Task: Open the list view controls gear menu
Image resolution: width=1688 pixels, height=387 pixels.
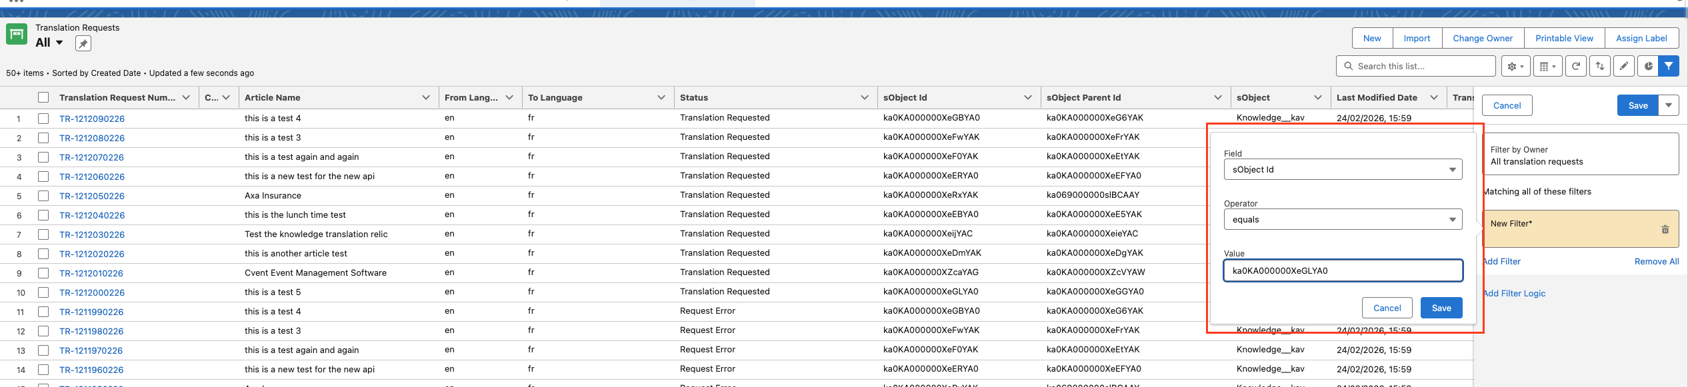Action: pos(1515,66)
